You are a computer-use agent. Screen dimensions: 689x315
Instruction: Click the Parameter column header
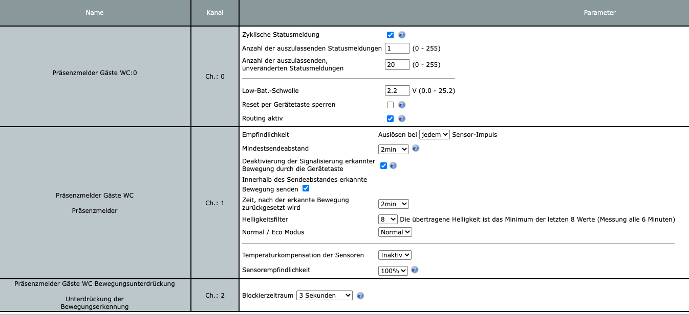[599, 13]
